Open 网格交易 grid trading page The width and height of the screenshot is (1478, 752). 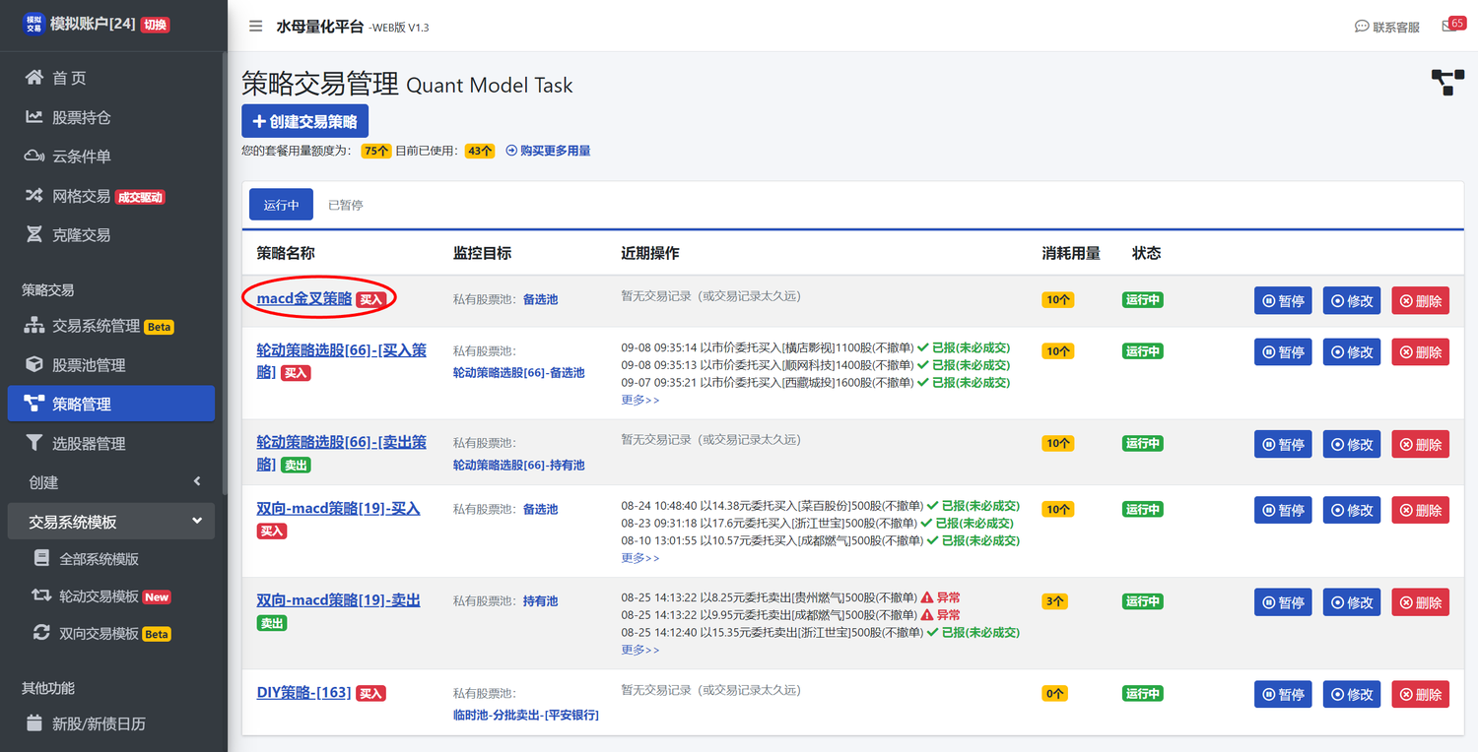coord(81,196)
